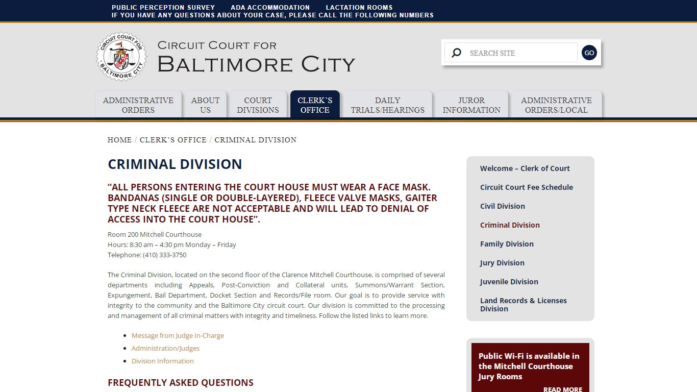
Task: Click the Hours 8:30 am – 4:30 pm line
Action: tap(172, 244)
